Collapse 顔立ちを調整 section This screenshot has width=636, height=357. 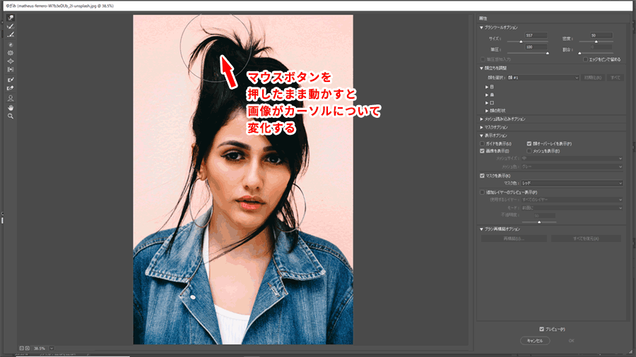[x=481, y=68]
